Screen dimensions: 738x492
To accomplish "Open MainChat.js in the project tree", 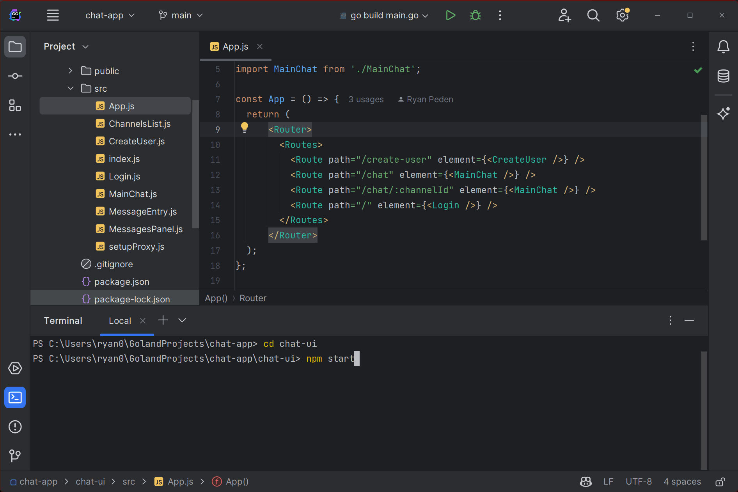I will (x=133, y=194).
